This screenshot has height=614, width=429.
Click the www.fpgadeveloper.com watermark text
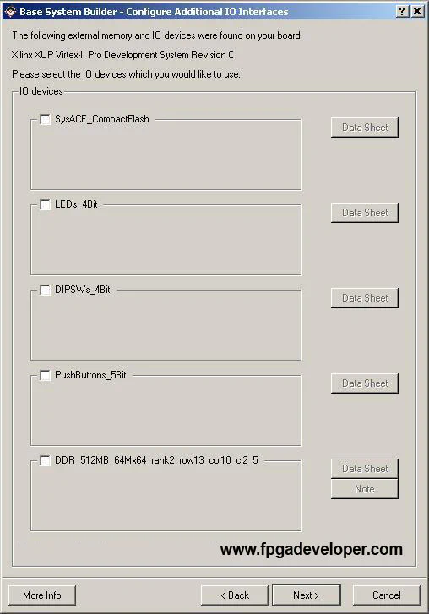[311, 549]
